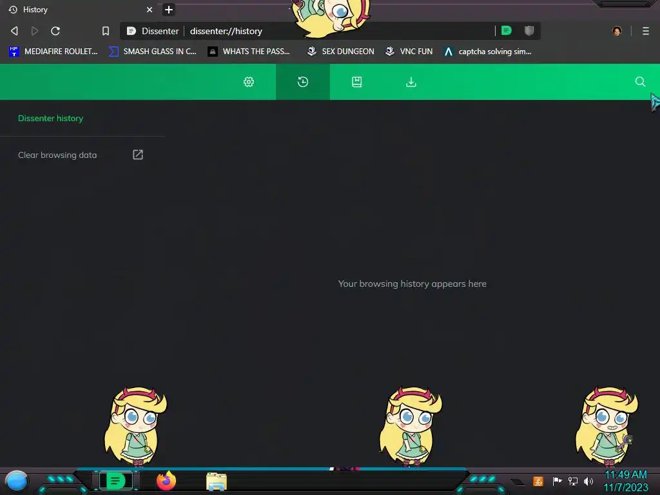Open WHATS THE PASS... bookmark
The width and height of the screenshot is (660, 495).
(249, 52)
